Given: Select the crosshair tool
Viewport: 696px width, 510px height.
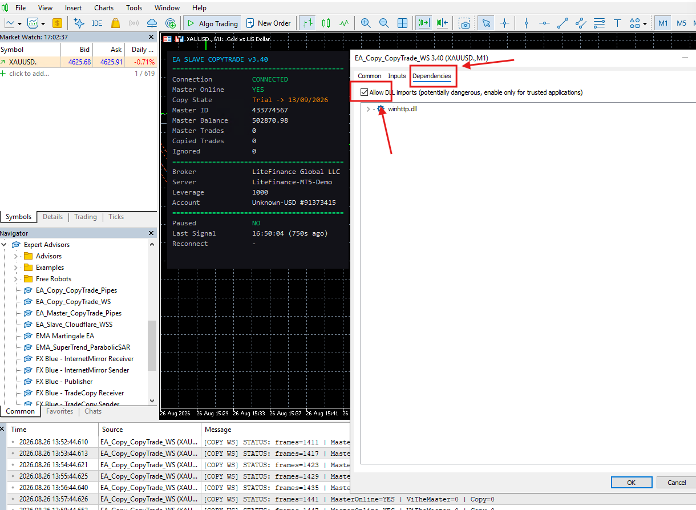Looking at the screenshot, I should coord(504,23).
